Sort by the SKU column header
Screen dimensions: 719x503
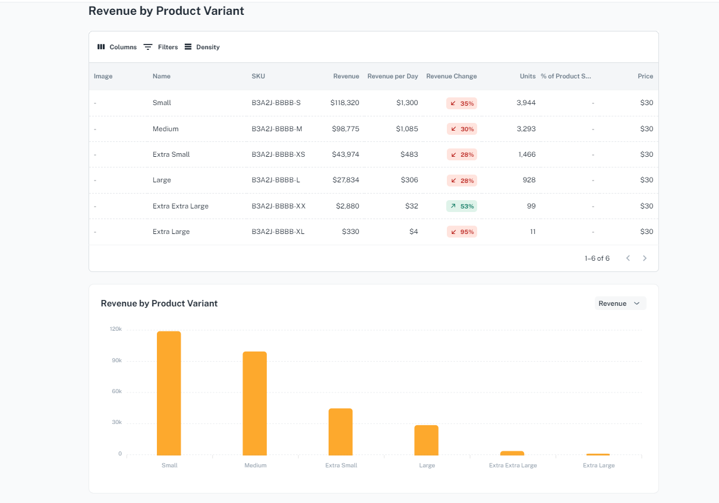coord(258,76)
